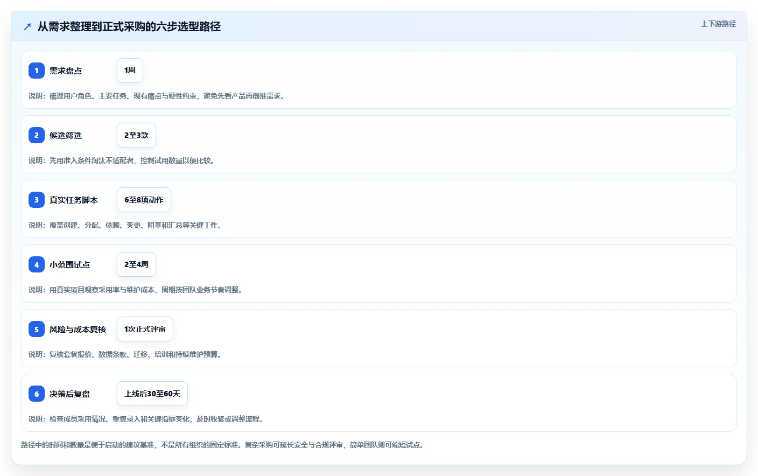Click the step number 6 badge
Image resolution: width=758 pixels, height=476 pixels.
tap(37, 394)
